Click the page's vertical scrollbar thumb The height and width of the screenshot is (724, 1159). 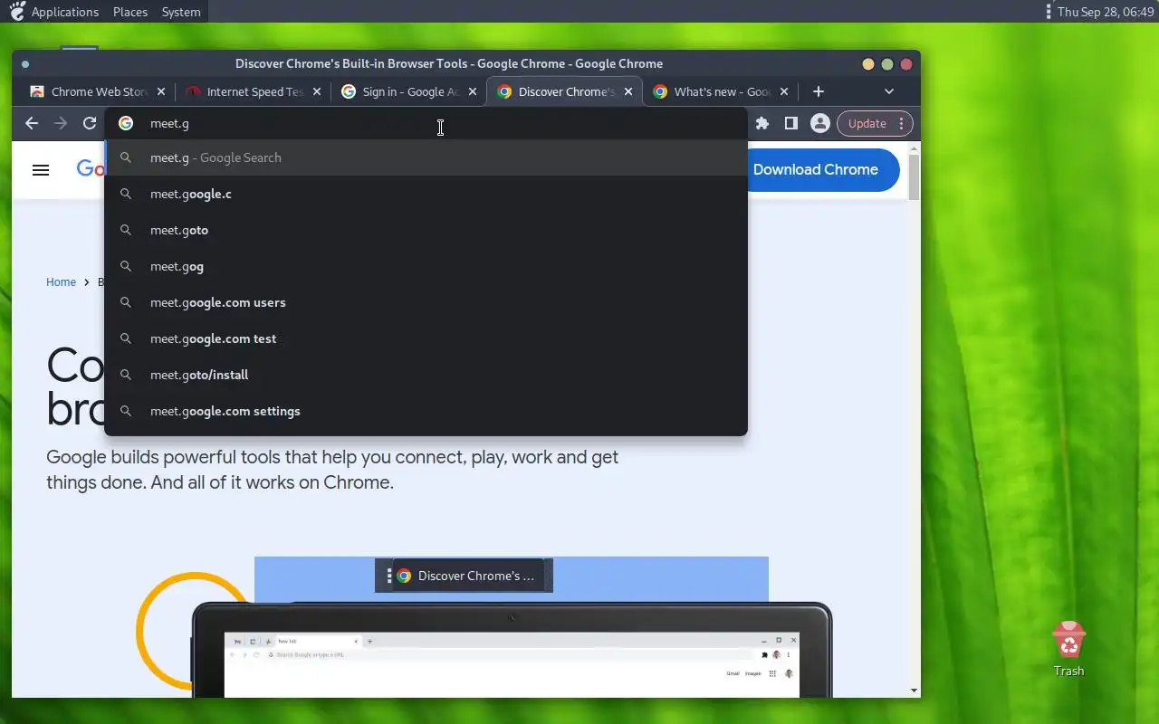pos(914,177)
